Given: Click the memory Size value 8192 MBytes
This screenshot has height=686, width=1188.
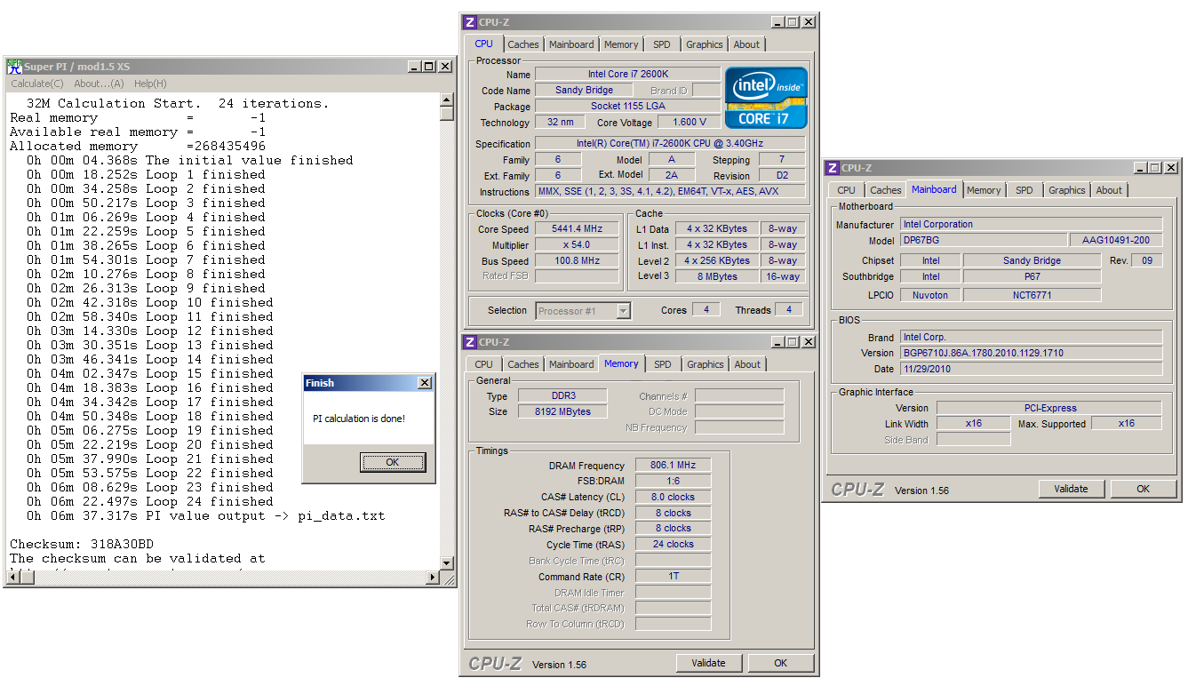Looking at the screenshot, I should point(561,412).
